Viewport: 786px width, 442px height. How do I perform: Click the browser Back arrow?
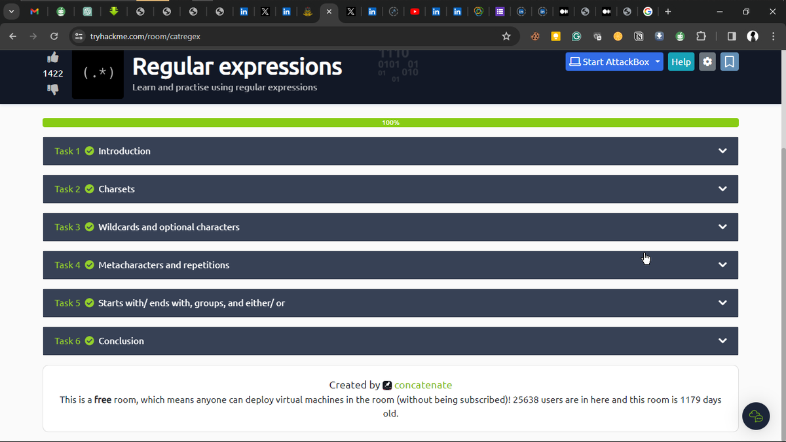tap(13, 37)
